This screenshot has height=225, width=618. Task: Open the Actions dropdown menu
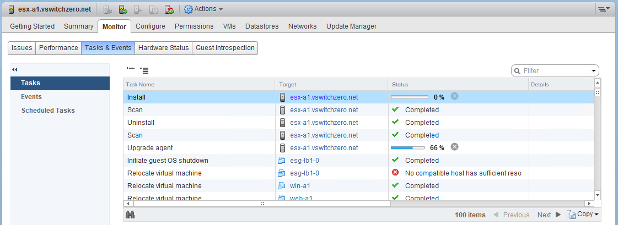(x=203, y=9)
